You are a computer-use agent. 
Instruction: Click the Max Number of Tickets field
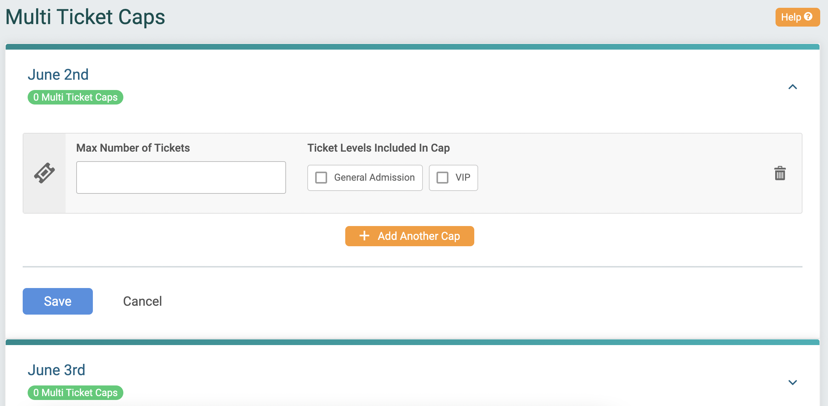[x=181, y=177]
